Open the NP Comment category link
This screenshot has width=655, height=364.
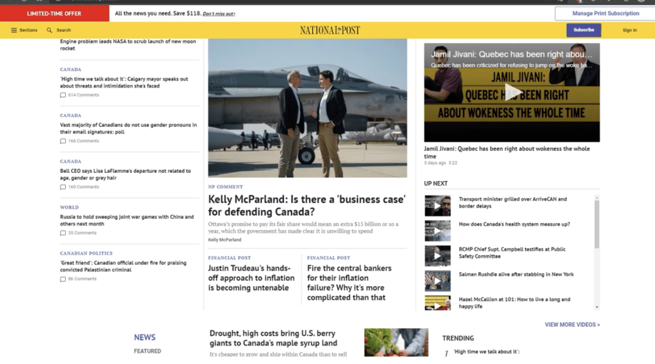[x=225, y=187]
